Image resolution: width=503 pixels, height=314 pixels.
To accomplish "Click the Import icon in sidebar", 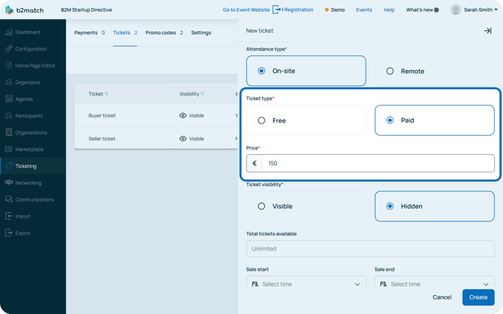I will tap(9, 216).
